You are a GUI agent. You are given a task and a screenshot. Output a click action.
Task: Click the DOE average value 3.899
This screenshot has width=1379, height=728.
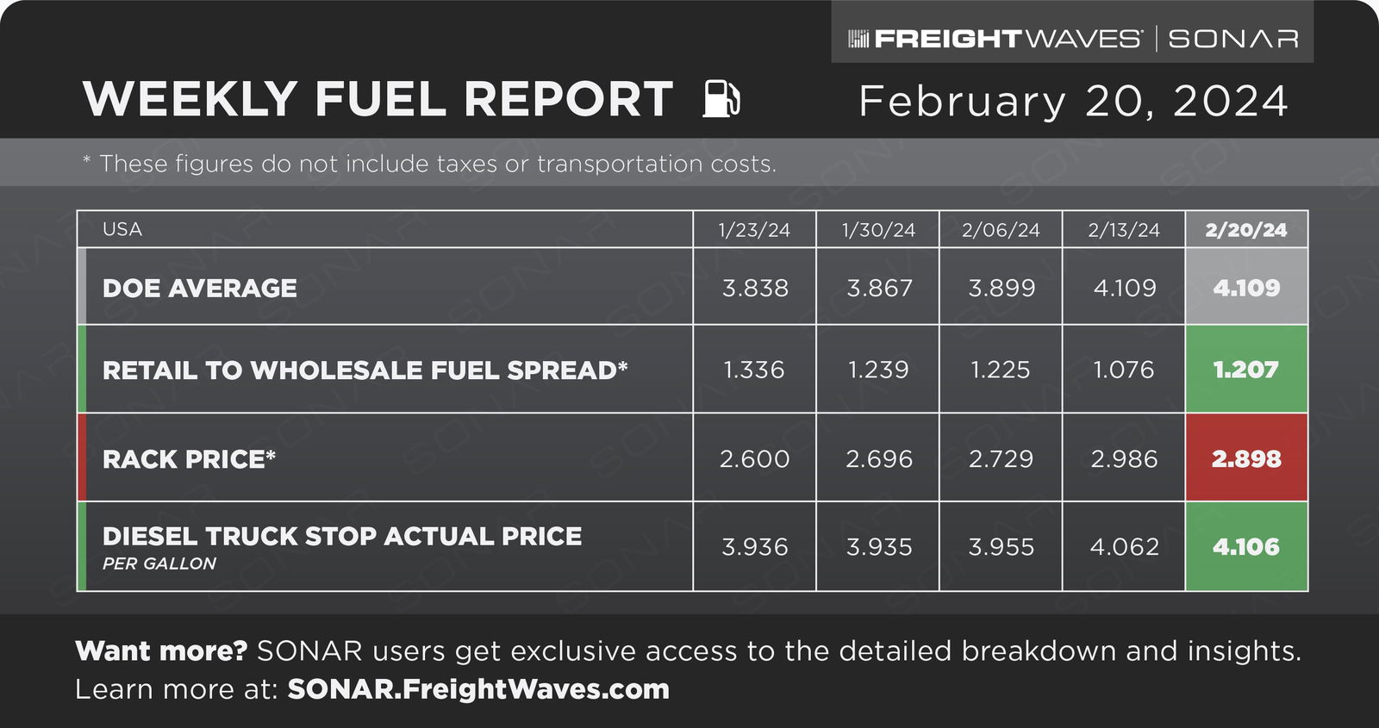1001,288
